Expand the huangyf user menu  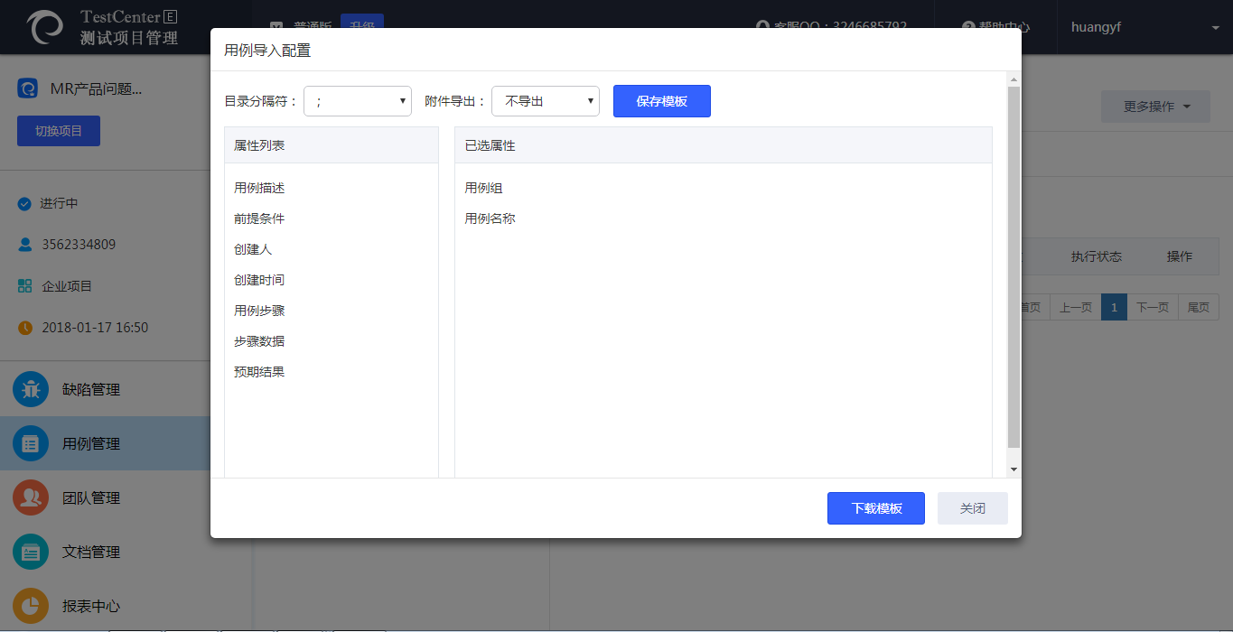[1215, 28]
